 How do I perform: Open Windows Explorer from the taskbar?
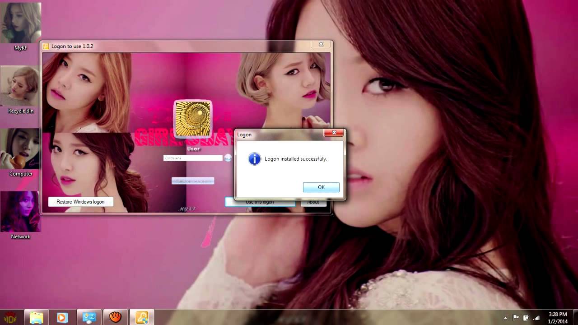[37, 317]
